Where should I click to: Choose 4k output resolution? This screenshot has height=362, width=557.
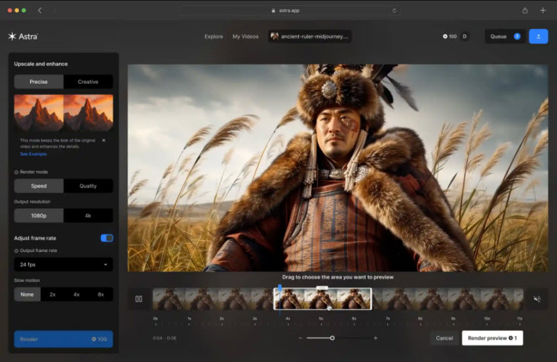88,215
